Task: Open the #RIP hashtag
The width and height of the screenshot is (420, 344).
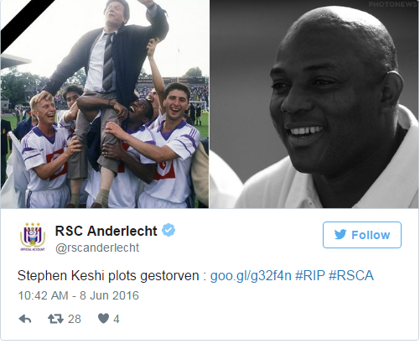Action: click(x=310, y=275)
